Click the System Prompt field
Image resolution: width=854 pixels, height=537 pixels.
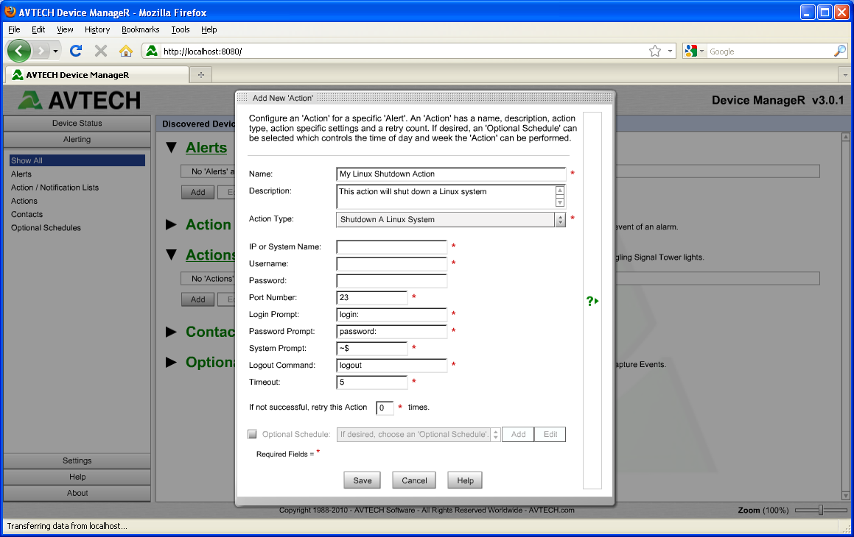pos(372,348)
